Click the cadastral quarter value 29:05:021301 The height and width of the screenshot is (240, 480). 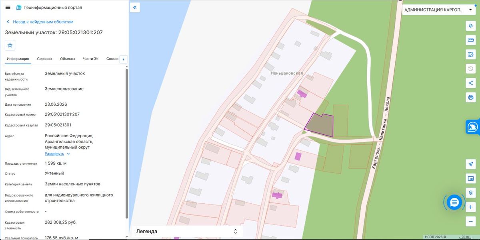[58, 125]
